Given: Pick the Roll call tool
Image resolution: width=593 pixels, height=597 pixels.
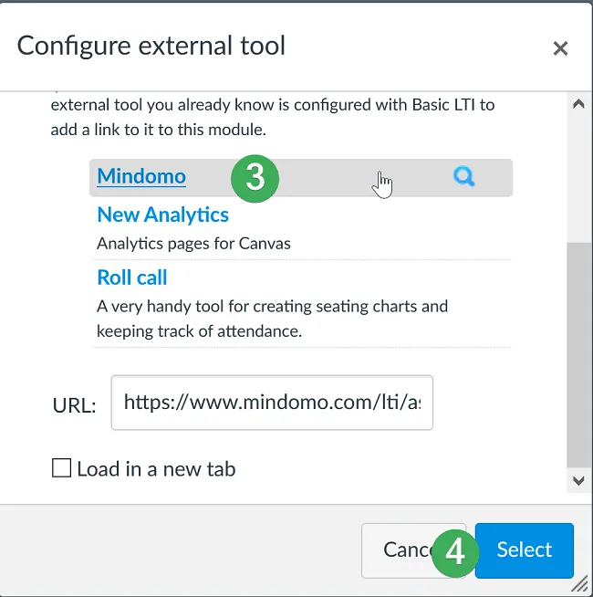Looking at the screenshot, I should 132,278.
